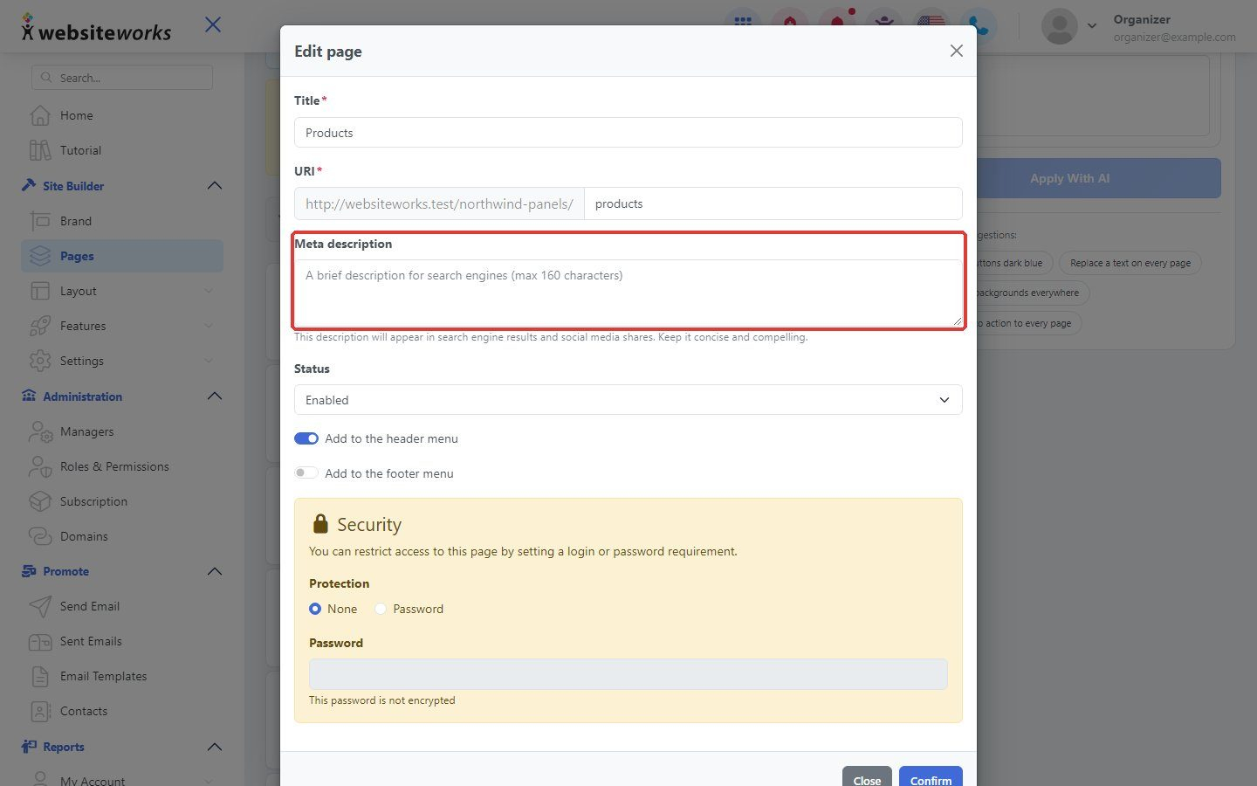
Task: Click the Email Templates document icon
Action: (x=40, y=676)
